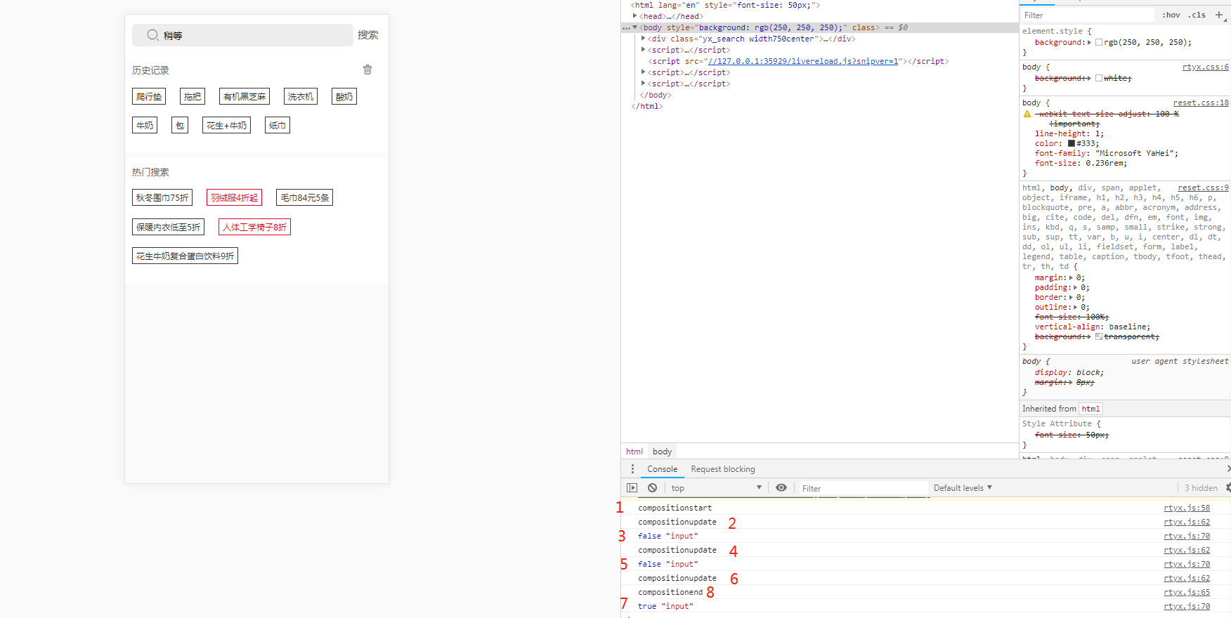Select hot search 保暖内衣低至5折
The width and height of the screenshot is (1231, 618).
click(168, 227)
